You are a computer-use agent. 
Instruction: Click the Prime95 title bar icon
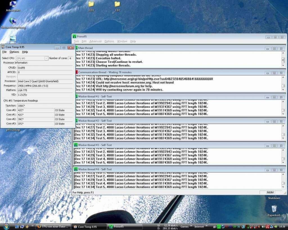(74, 37)
